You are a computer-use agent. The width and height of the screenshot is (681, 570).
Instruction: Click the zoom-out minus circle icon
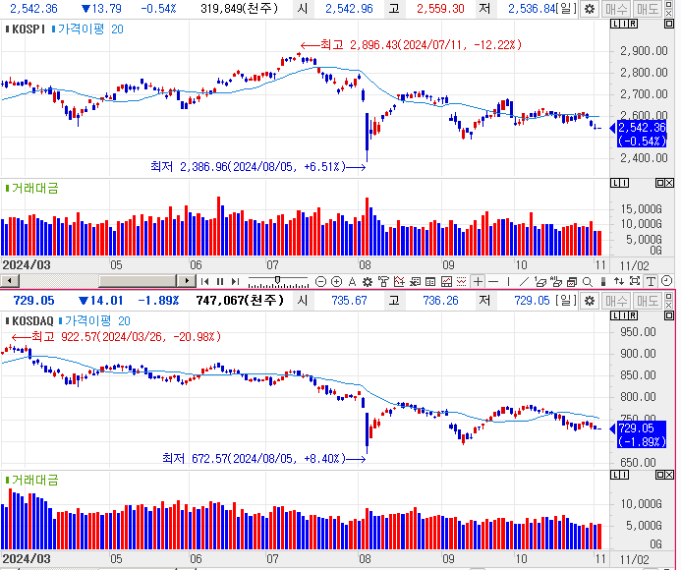pyautogui.click(x=320, y=281)
